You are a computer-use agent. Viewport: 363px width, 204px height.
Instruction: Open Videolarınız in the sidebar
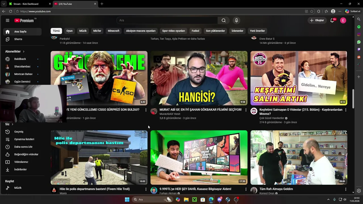coord(22,162)
